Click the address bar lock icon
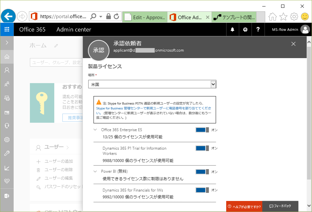 click(109, 16)
